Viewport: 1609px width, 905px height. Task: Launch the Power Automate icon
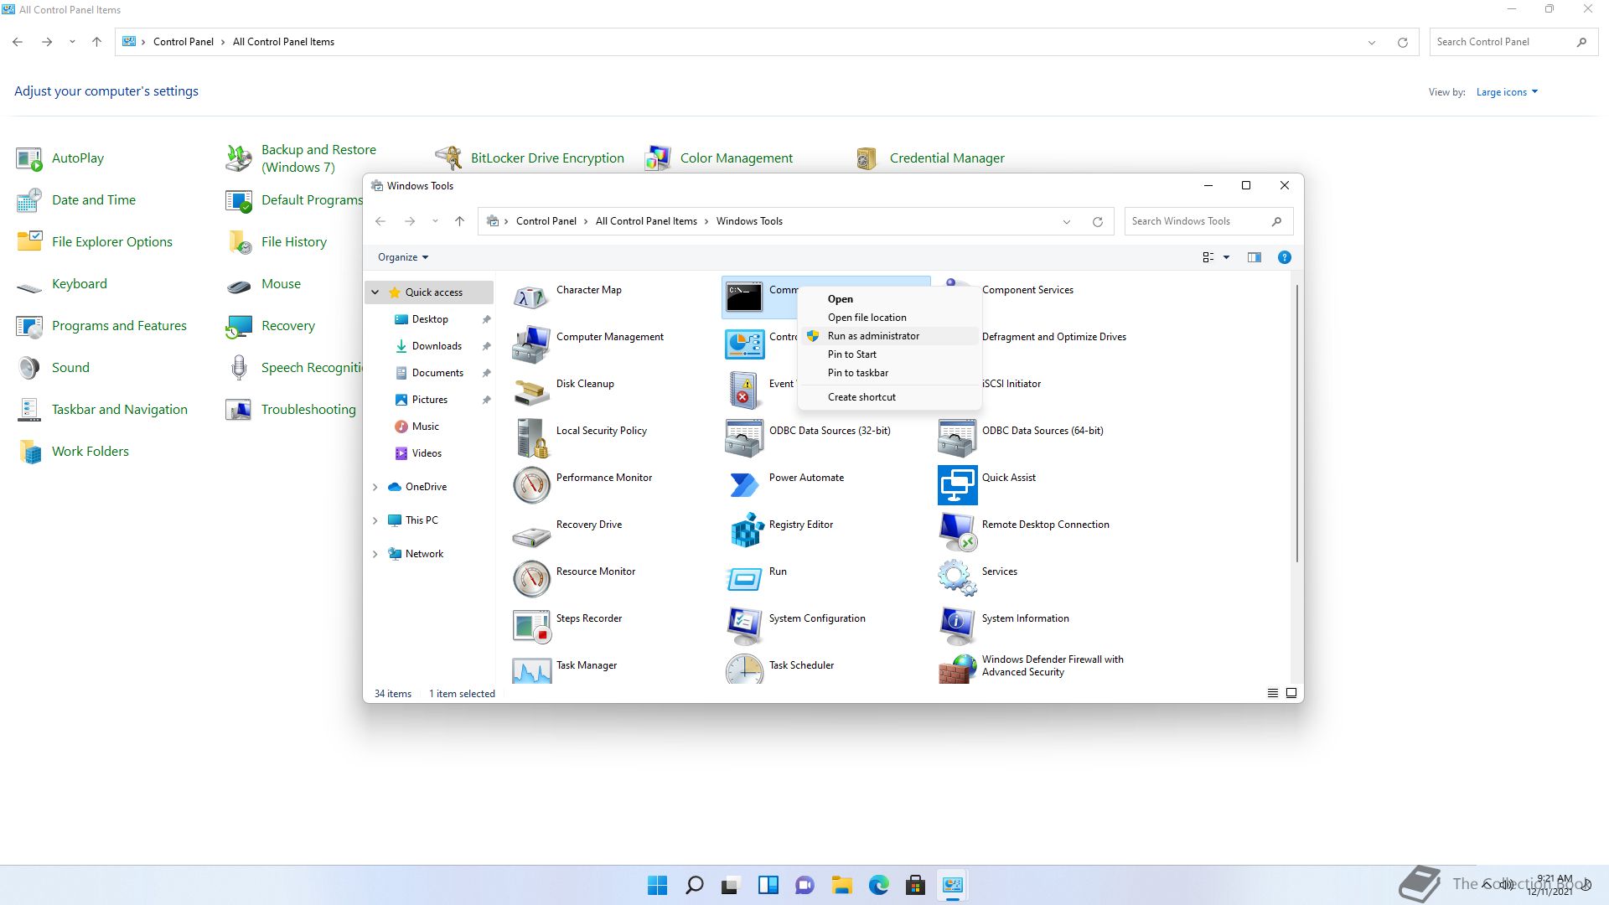tap(744, 484)
